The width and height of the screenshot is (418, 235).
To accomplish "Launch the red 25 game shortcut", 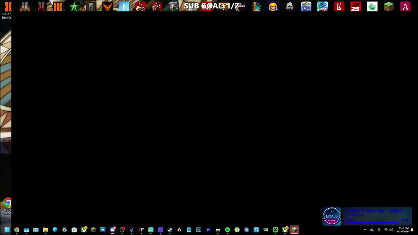I will [356, 7].
